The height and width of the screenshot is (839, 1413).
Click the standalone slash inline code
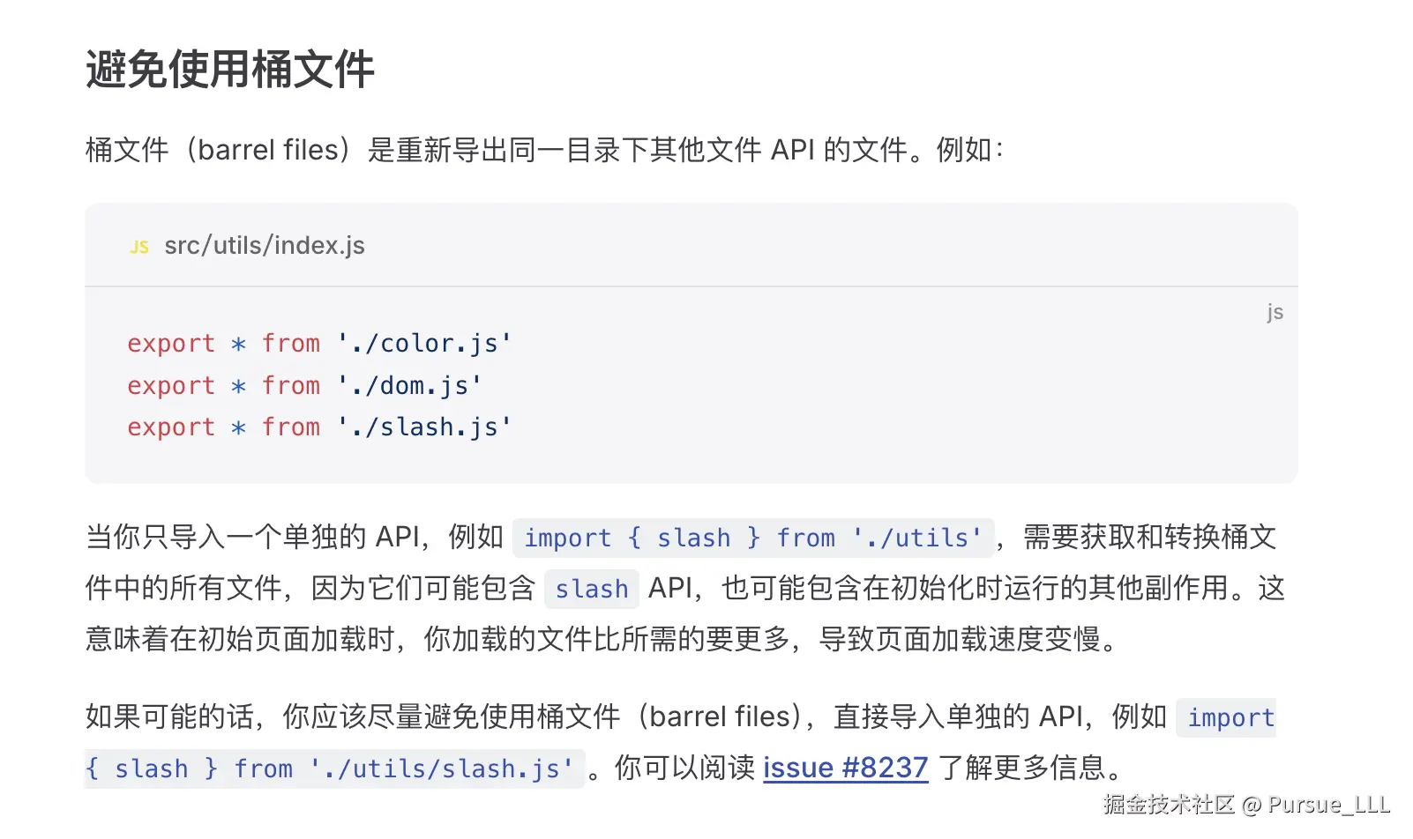point(591,589)
